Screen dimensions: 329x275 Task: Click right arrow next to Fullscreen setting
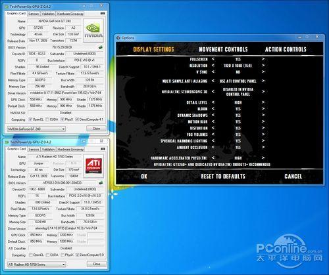(263, 59)
